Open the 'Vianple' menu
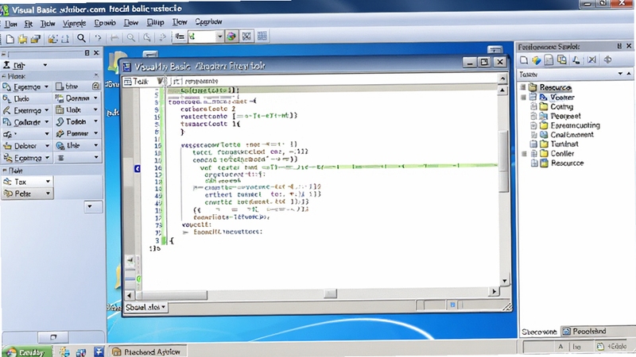Image resolution: width=636 pixels, height=357 pixels. pos(74,24)
